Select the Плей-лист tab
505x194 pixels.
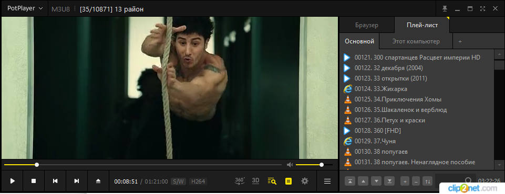422,25
